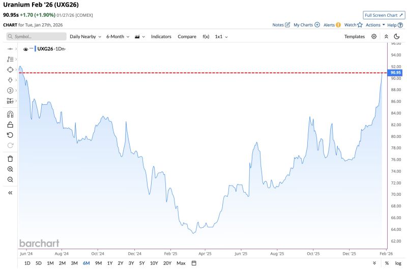This screenshot has width=407, height=269.
Task: Toggle the lock drawings padlock
Action: (x=10, y=125)
